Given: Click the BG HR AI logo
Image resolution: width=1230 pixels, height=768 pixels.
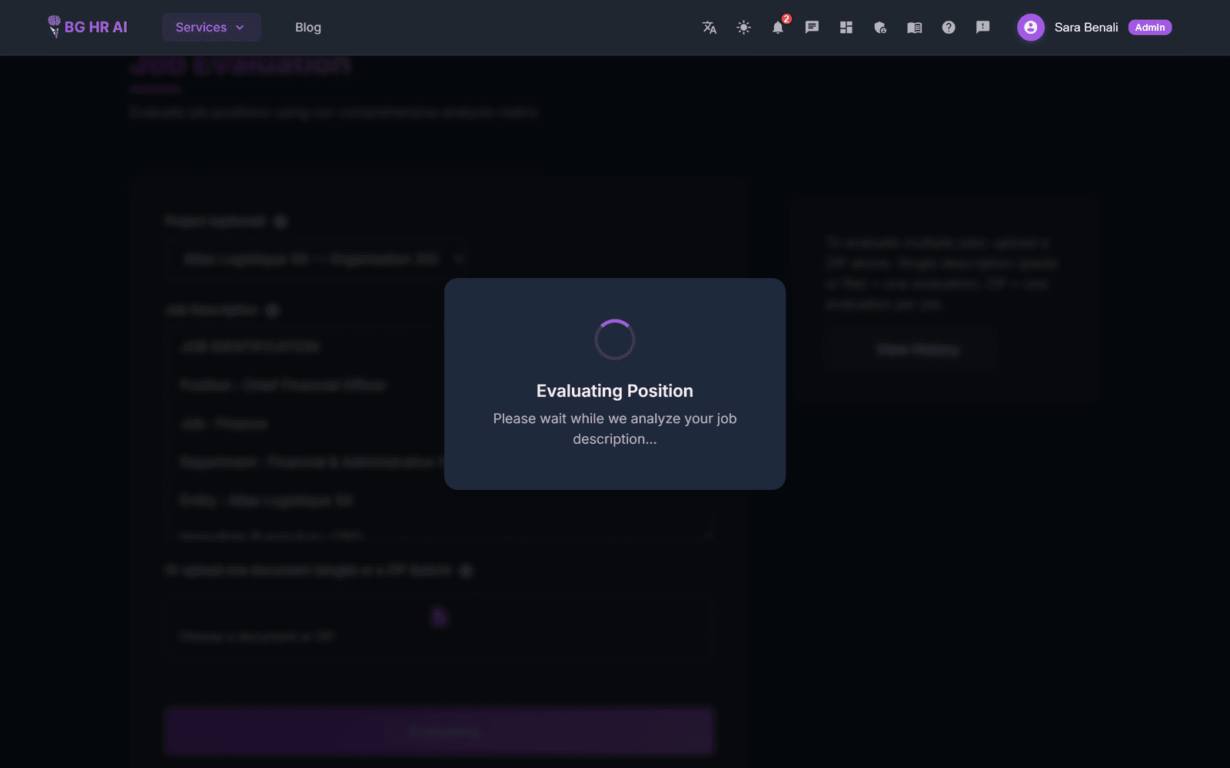Looking at the screenshot, I should 87,27.
